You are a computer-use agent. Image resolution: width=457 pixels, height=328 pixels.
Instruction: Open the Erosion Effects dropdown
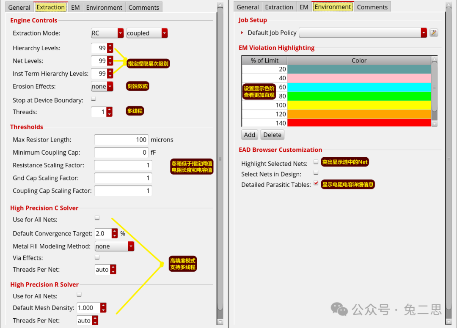pos(110,87)
